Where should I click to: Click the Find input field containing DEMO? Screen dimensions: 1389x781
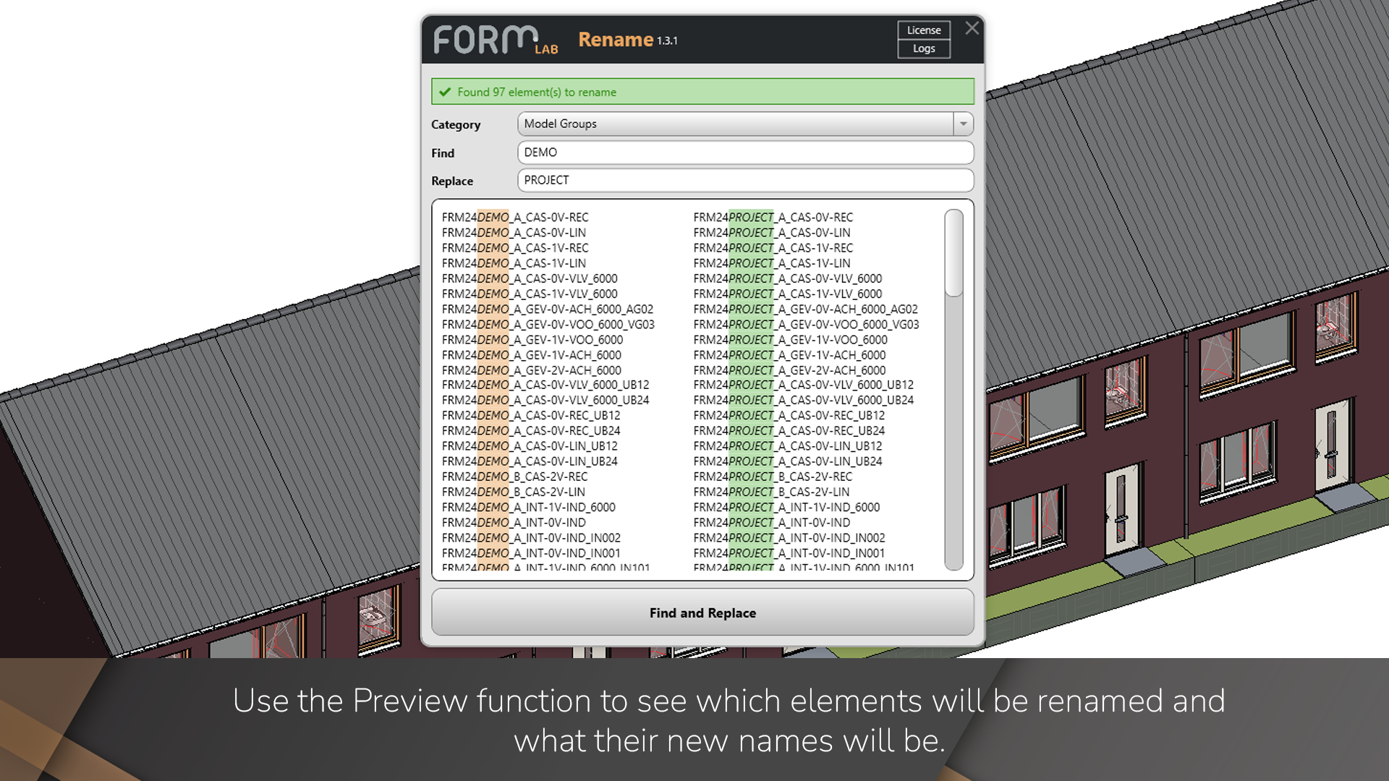(745, 153)
